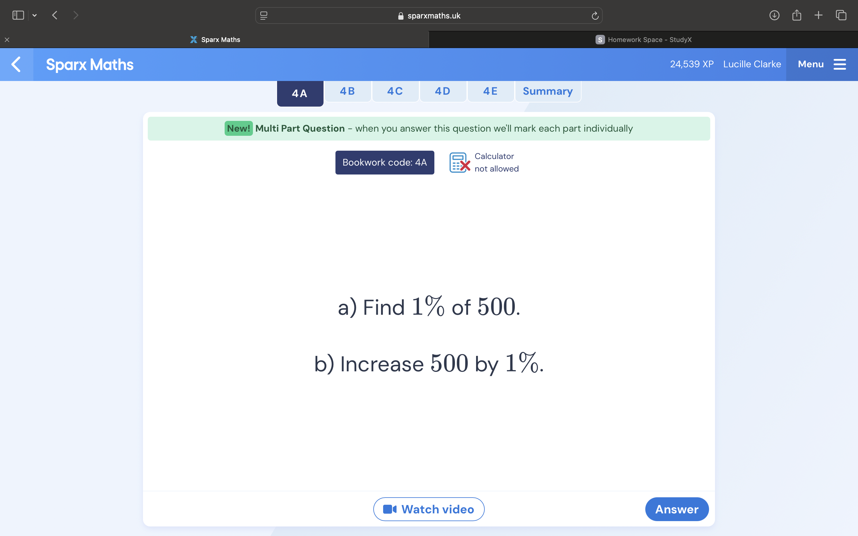Screen dimensions: 858x536
Task: Open the Menu hamburger button
Action: (x=822, y=64)
